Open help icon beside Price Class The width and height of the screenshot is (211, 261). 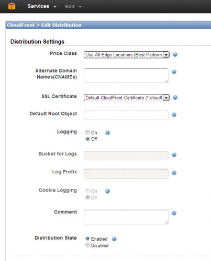175,54
